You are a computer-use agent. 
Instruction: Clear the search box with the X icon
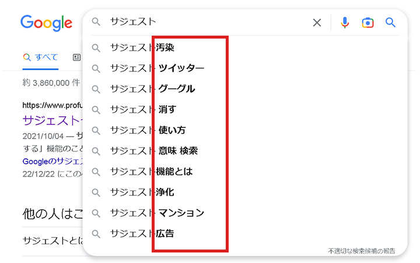tap(317, 23)
